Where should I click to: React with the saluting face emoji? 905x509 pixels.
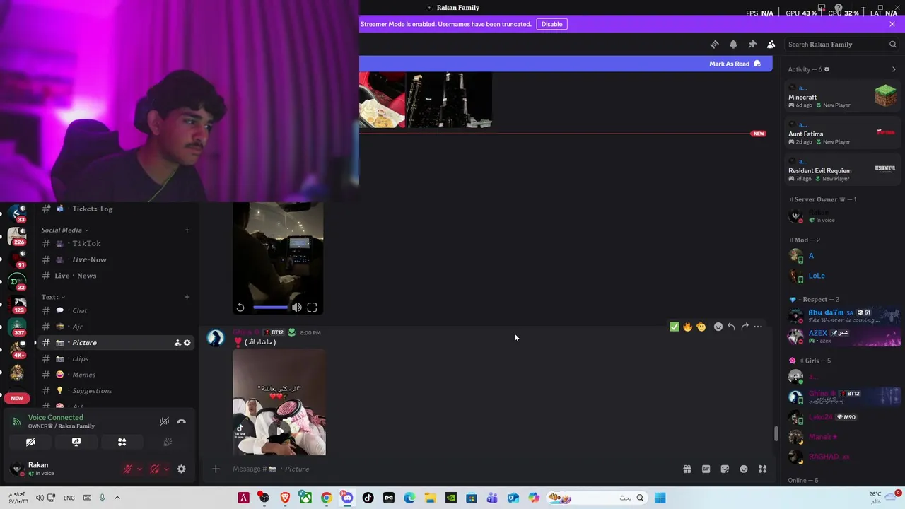(701, 327)
